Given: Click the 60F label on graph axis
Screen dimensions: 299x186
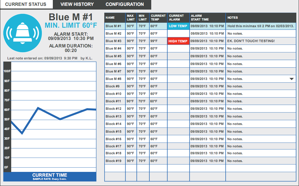Looking at the screenshot, I should 7,110.
